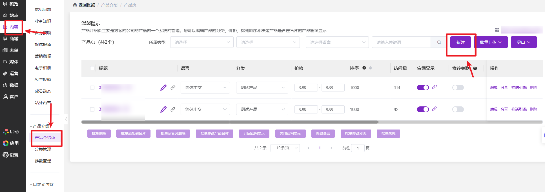Click the QR code icon at top right
The width and height of the screenshot is (545, 192).
pos(497,30)
